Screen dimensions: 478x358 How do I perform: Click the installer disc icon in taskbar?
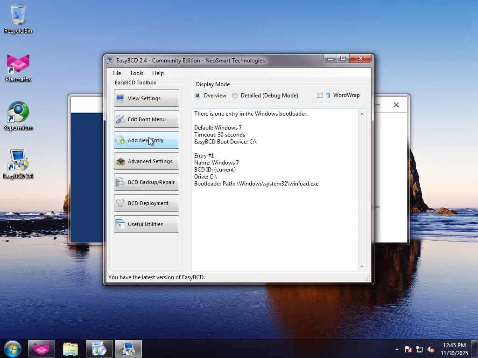click(99, 349)
